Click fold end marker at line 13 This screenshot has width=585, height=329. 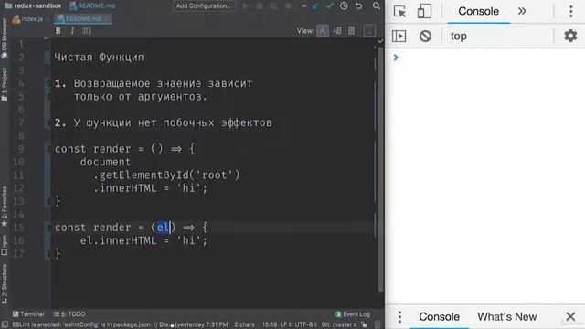[x=48, y=201]
